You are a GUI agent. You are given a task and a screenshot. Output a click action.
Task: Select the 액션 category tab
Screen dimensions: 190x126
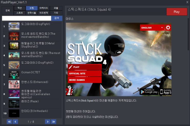click(20, 8)
